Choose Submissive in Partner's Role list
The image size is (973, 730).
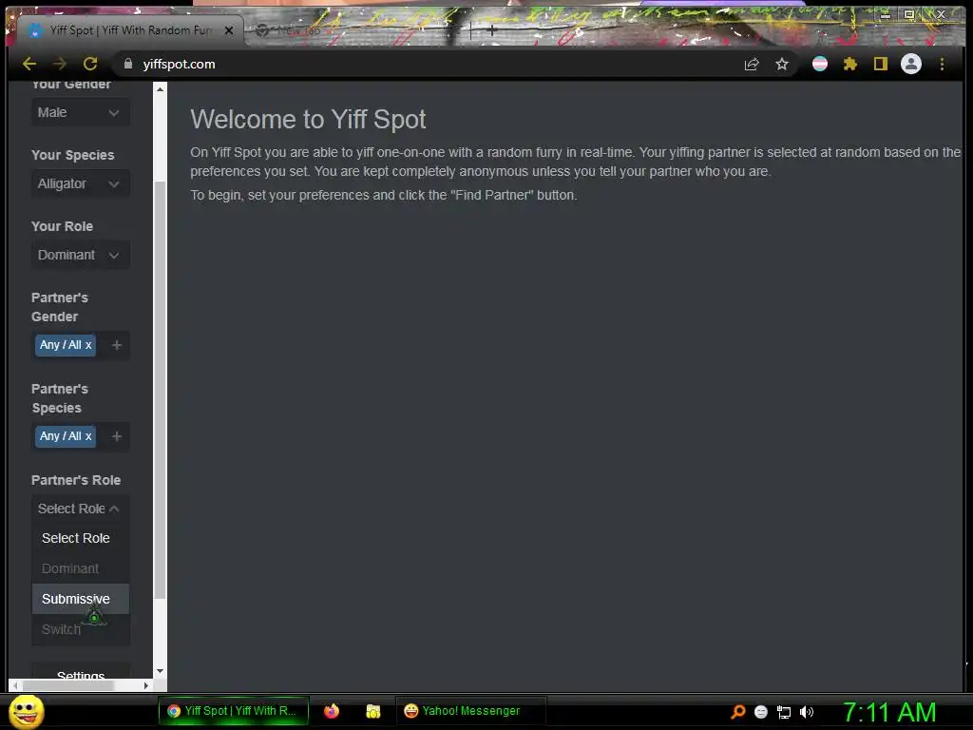(80, 599)
